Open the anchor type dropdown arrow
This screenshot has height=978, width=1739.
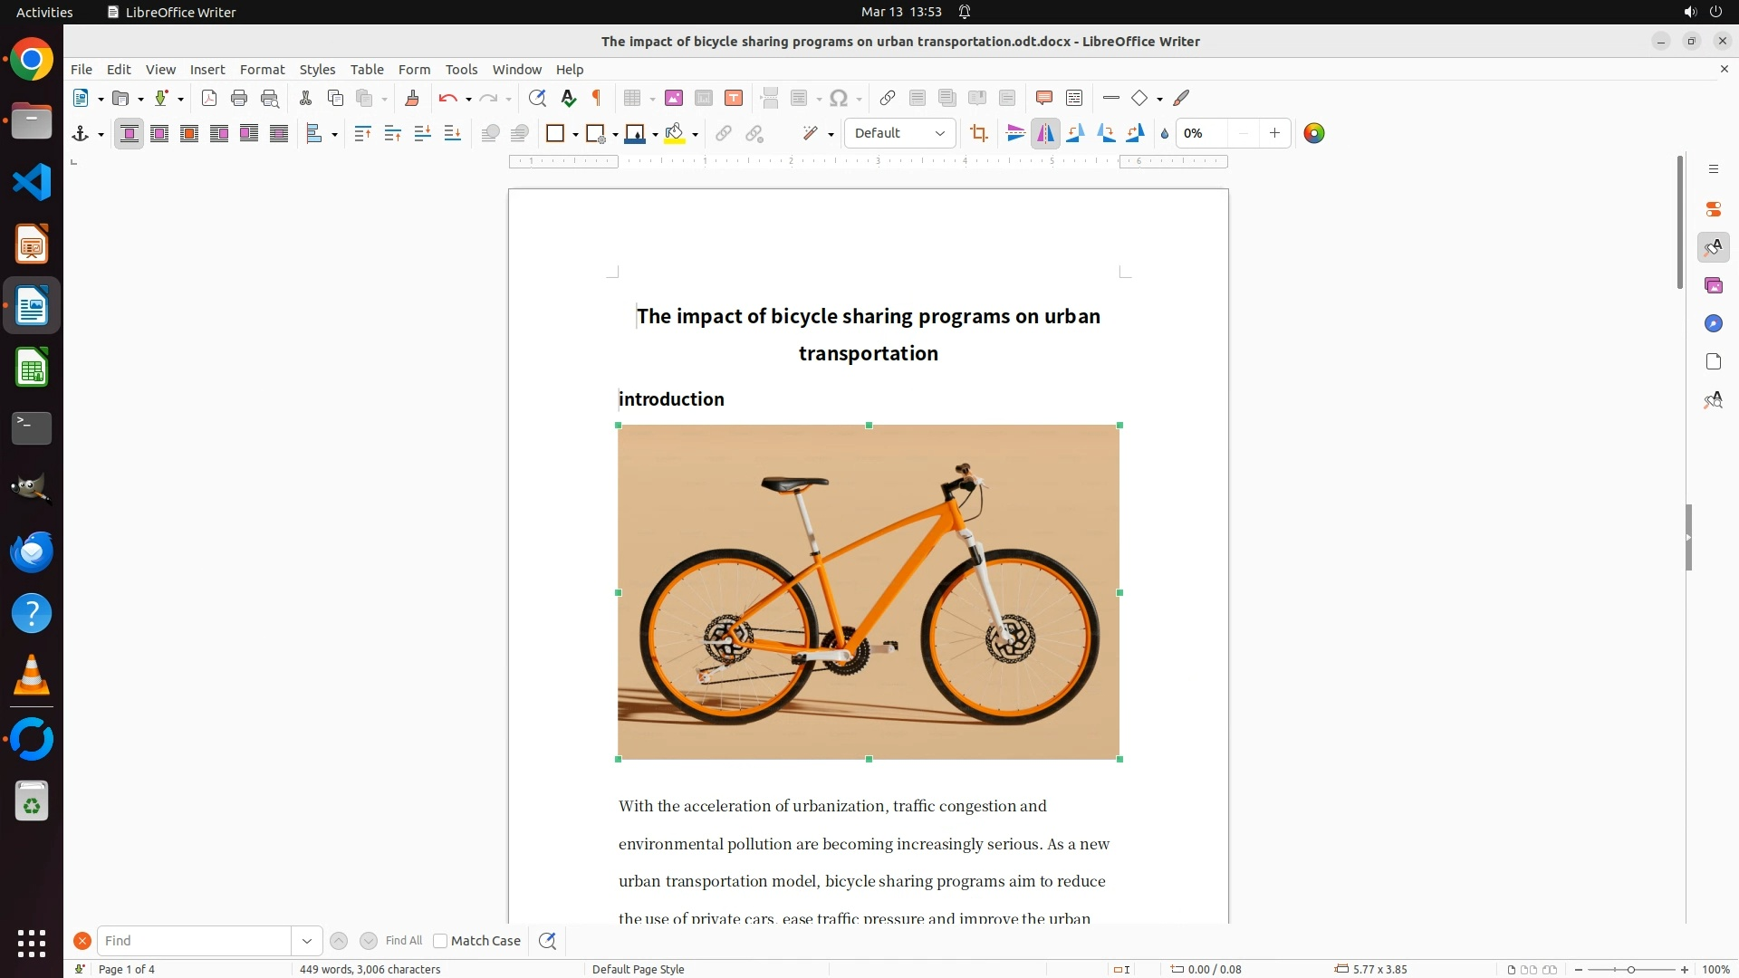tap(101, 135)
